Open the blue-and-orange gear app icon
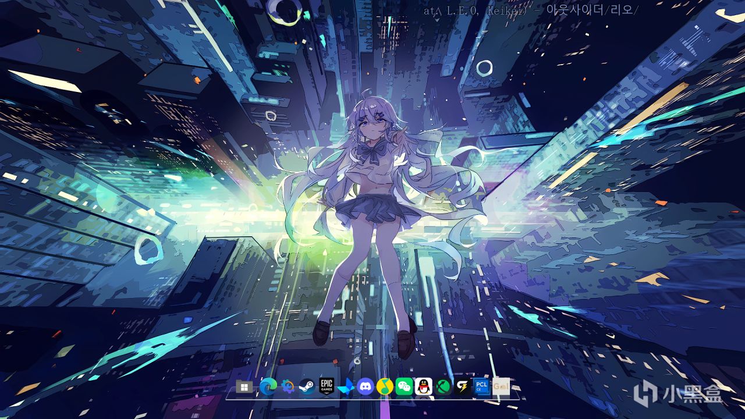Screen dimensions: 745x419 click(288, 386)
